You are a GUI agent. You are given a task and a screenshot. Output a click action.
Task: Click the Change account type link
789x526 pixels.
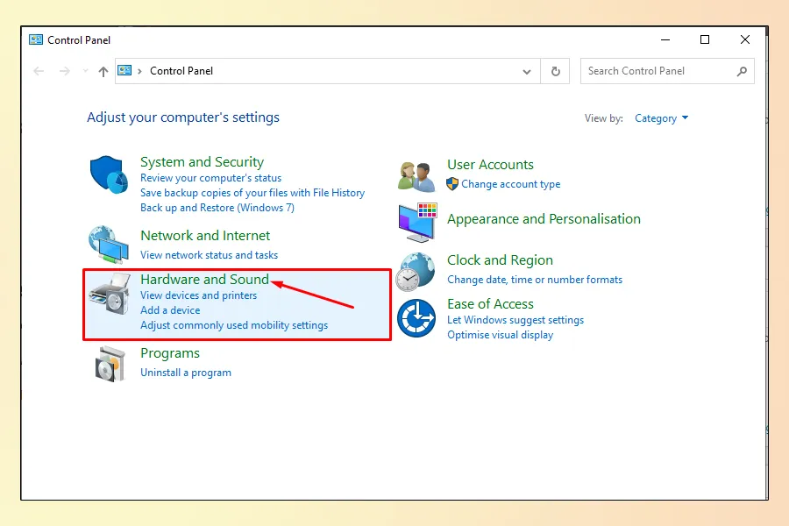[x=511, y=184]
